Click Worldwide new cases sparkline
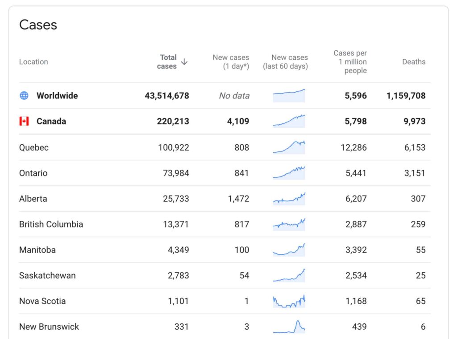The height and width of the screenshot is (339, 457). 289,95
